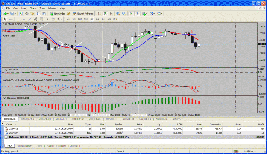The image size is (267, 154).
Task: Open the Alerts terminal tab
Action: [39, 146]
